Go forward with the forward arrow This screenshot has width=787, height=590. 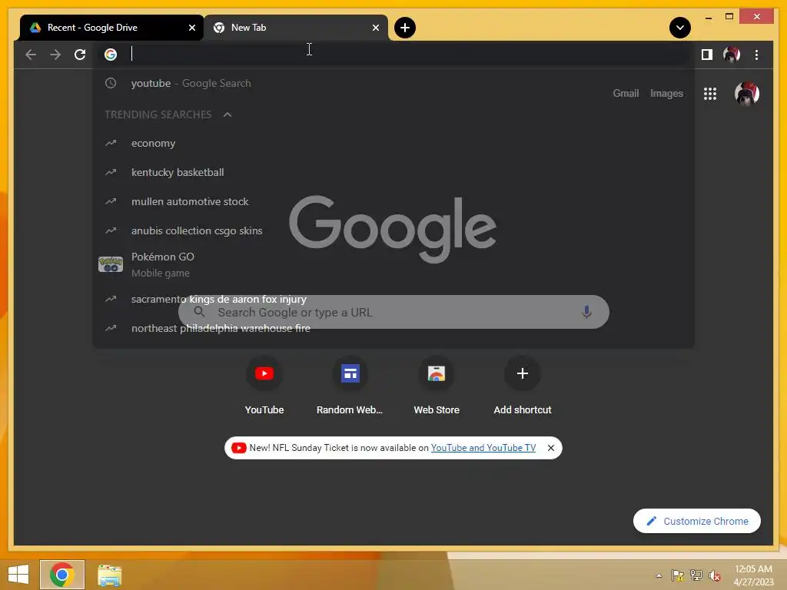55,55
